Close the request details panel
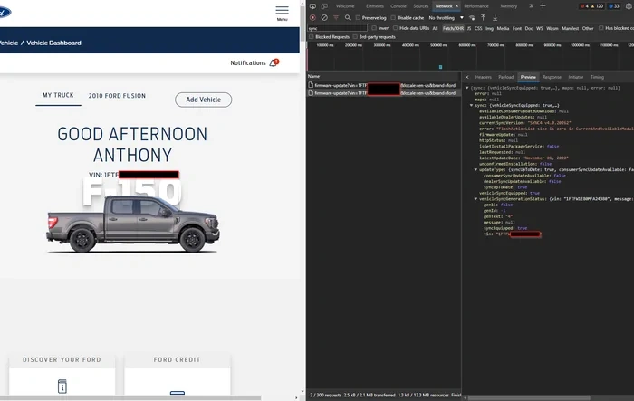 (467, 77)
